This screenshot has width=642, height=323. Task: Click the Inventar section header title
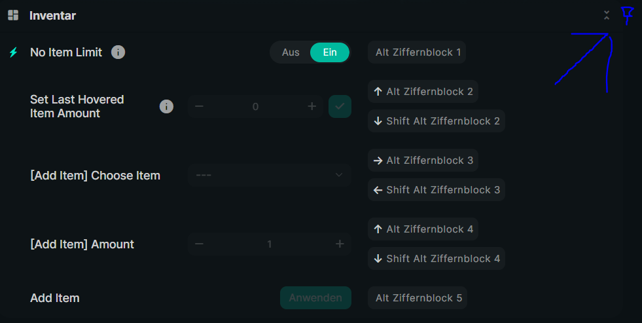click(x=52, y=15)
